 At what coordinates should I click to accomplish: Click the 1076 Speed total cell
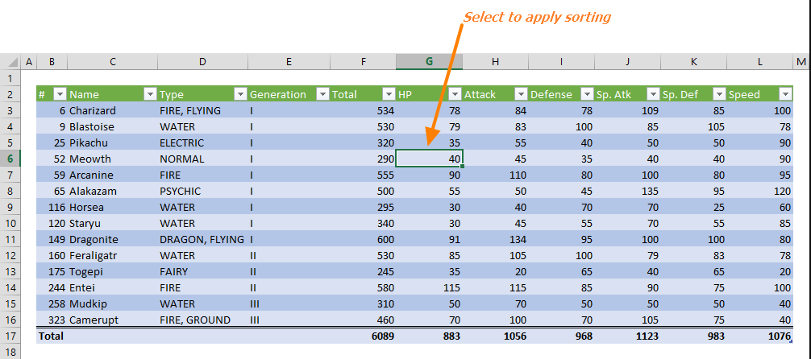759,336
